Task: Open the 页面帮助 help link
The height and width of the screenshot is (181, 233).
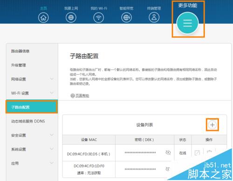Action: [x=82, y=96]
